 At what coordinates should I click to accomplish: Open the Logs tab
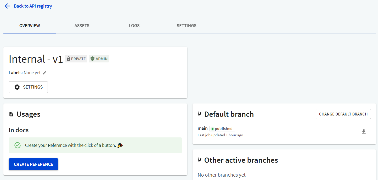[134, 26]
